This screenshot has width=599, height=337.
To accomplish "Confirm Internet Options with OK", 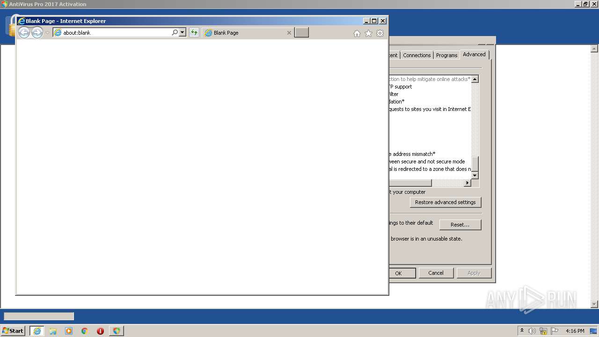I will (x=402, y=273).
